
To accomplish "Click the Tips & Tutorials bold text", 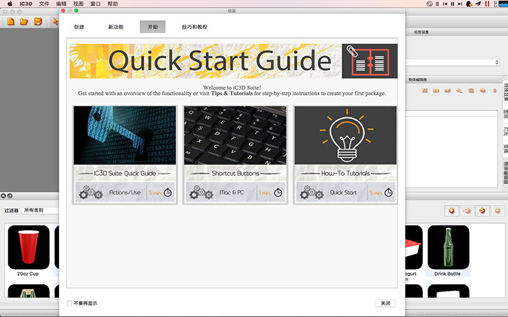I will pyautogui.click(x=232, y=93).
